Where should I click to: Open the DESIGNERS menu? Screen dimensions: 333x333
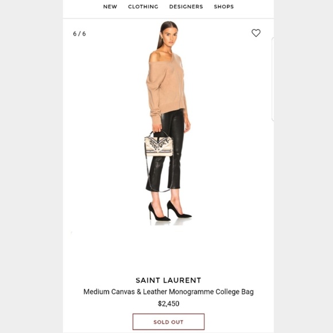tap(186, 6)
